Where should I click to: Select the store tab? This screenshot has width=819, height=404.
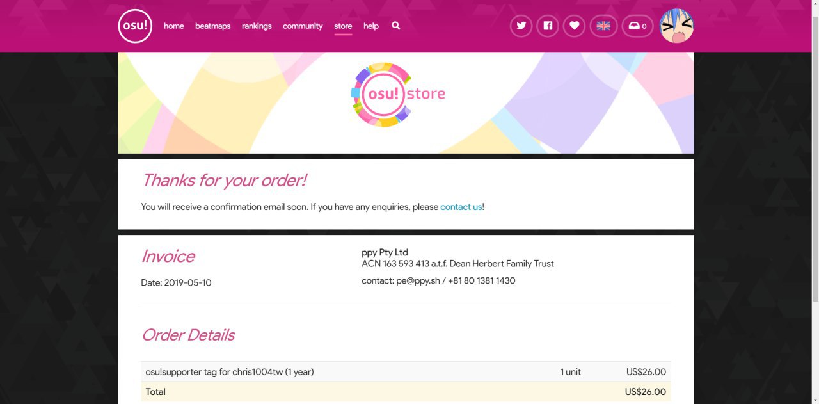tap(343, 26)
